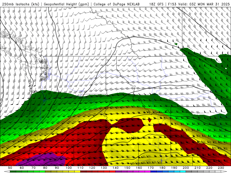
Task: Click the cyan colorbar swatch just before 200
Action: click(x=183, y=172)
